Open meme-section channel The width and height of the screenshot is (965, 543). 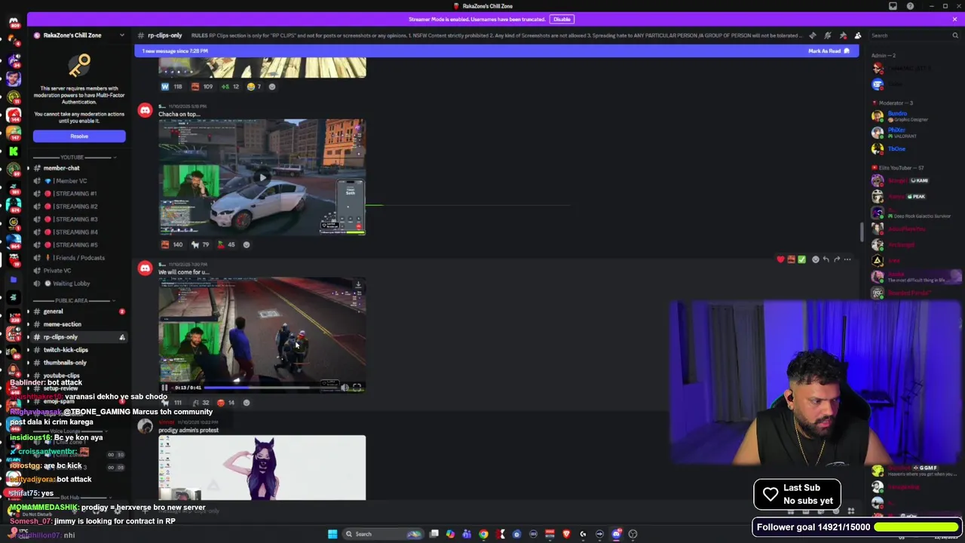(63, 324)
